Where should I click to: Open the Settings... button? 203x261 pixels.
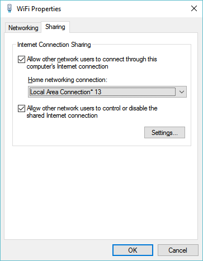[x=164, y=133]
